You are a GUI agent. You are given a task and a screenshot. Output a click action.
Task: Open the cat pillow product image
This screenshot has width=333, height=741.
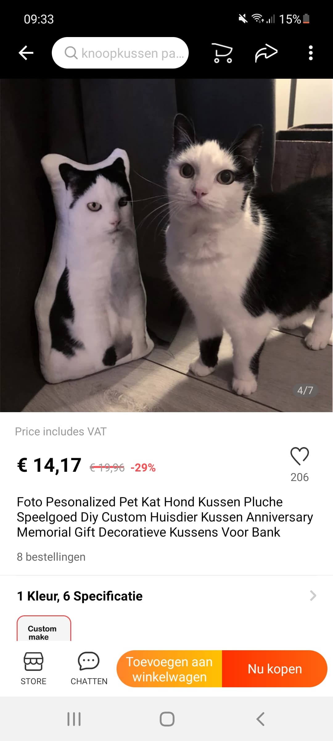(x=166, y=245)
